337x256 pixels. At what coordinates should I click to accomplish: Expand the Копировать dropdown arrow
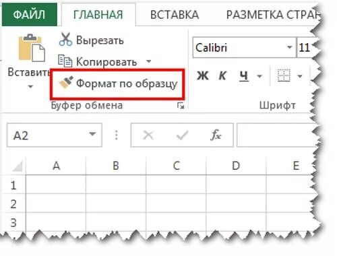pyautogui.click(x=148, y=61)
